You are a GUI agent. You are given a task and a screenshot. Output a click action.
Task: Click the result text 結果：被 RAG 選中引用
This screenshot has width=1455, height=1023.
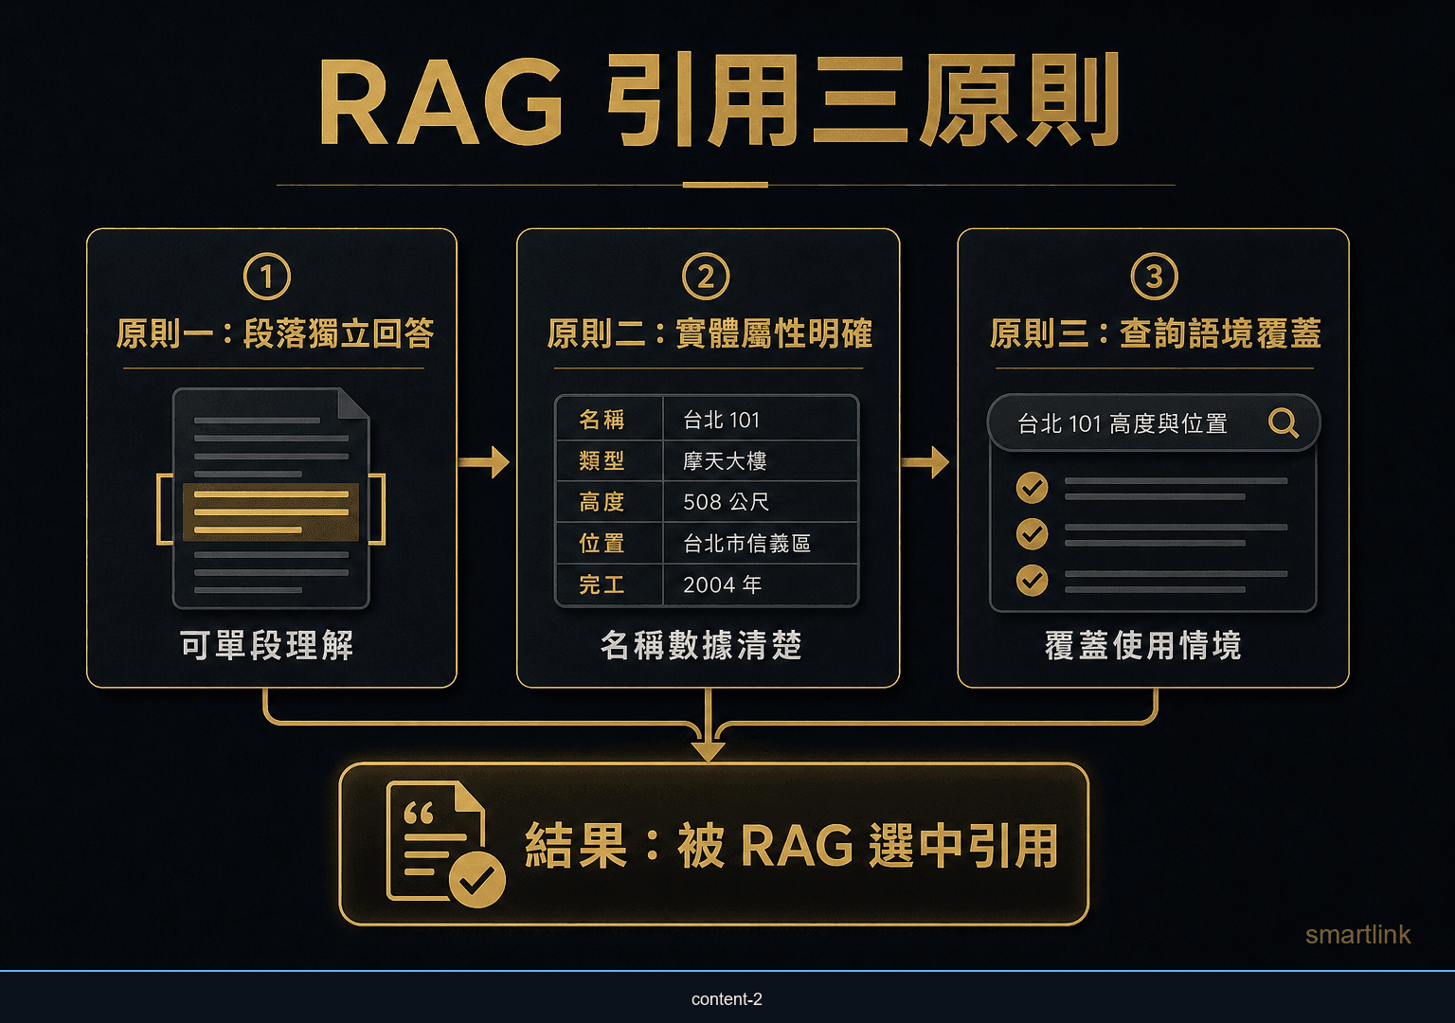click(792, 845)
